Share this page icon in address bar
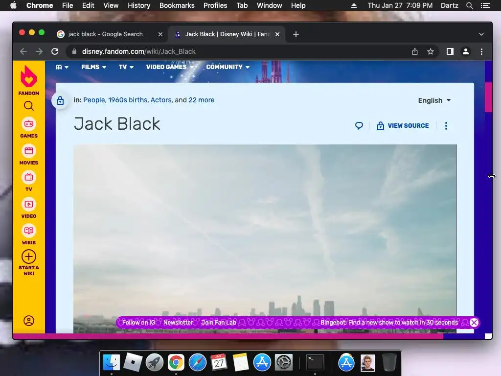This screenshot has height=376, width=501. click(x=415, y=51)
